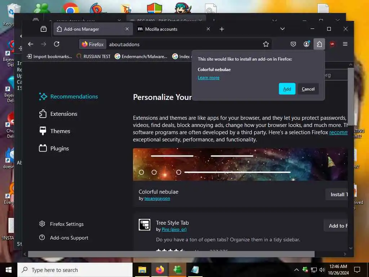369x277 pixels.
Task: Open volume speaker tray icon
Action: [x=322, y=270]
